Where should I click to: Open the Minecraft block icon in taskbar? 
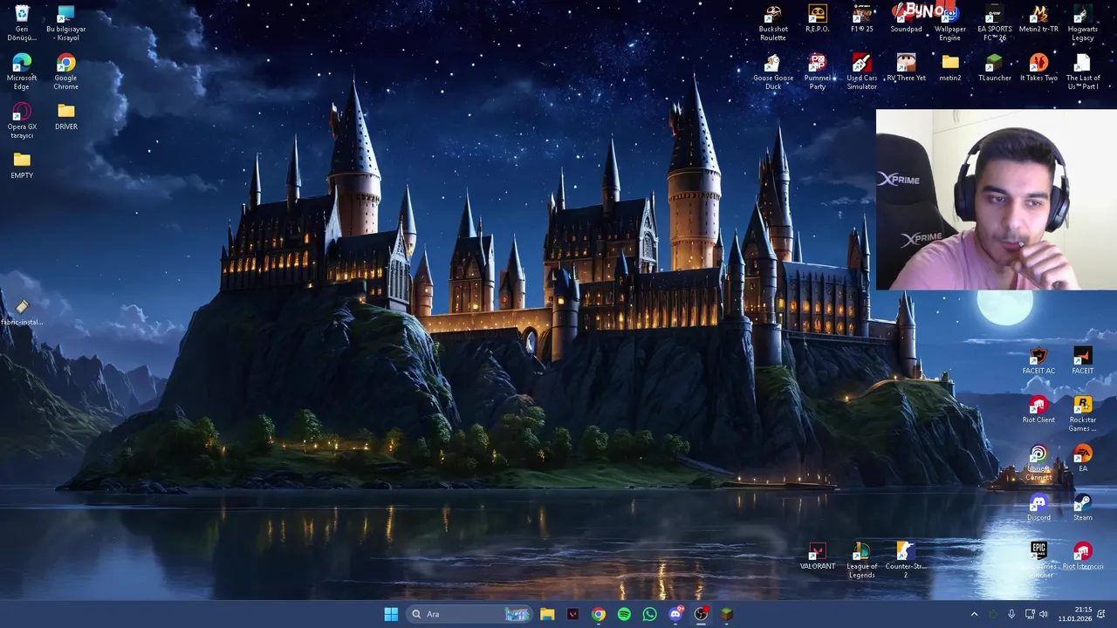point(726,614)
